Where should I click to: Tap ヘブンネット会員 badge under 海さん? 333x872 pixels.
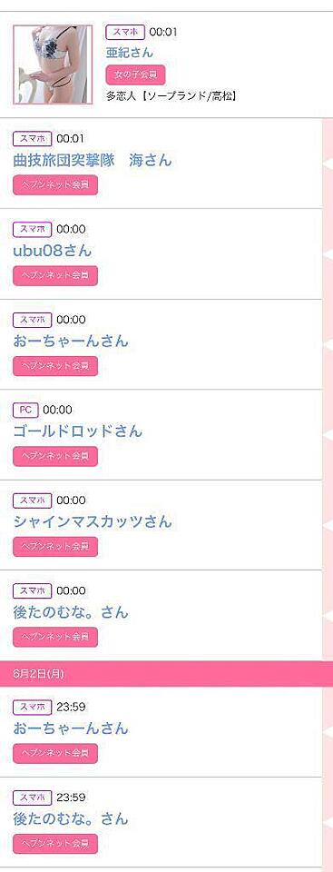pyautogui.click(x=55, y=185)
